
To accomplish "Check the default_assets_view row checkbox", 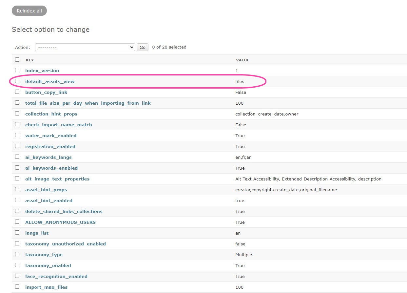I will coord(17,81).
